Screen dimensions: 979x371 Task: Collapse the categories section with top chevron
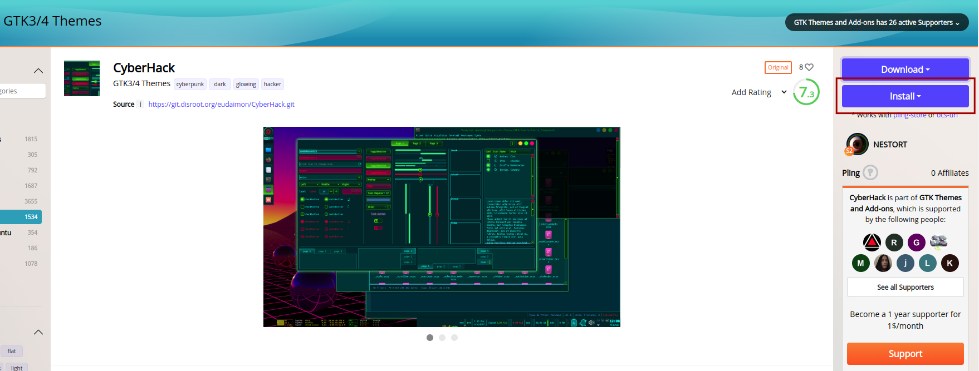pyautogui.click(x=38, y=71)
